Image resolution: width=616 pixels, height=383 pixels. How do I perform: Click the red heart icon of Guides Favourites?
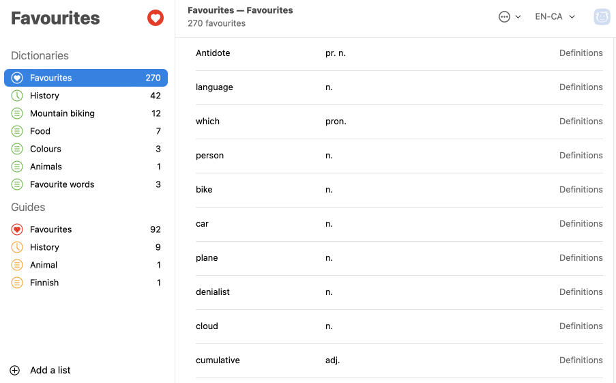click(x=17, y=229)
